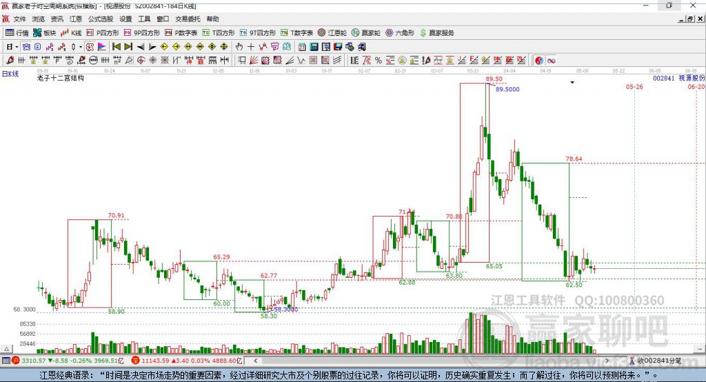Image resolution: width=706 pixels, height=382 pixels.
Task: Select the red circle target cycle tool
Action: click(141, 61)
